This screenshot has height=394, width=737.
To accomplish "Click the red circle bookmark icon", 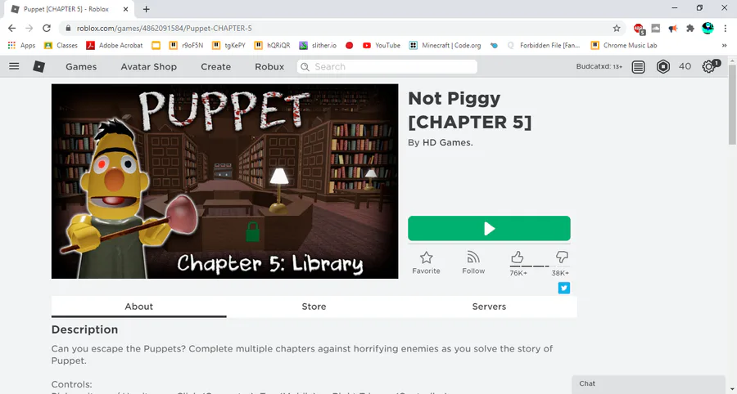I will point(349,46).
